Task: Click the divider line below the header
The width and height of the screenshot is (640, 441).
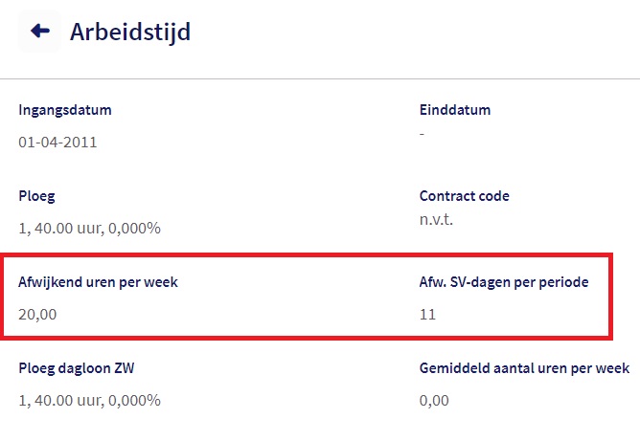Action: pyautogui.click(x=320, y=78)
